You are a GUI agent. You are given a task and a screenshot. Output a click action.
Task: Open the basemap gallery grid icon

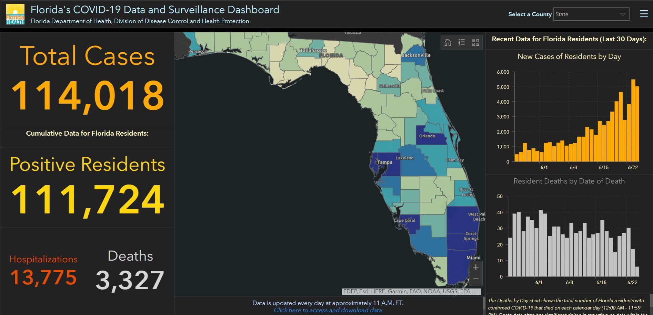(475, 42)
